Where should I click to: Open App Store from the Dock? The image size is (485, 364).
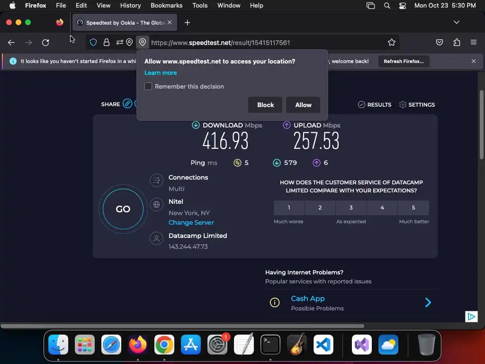click(191, 345)
